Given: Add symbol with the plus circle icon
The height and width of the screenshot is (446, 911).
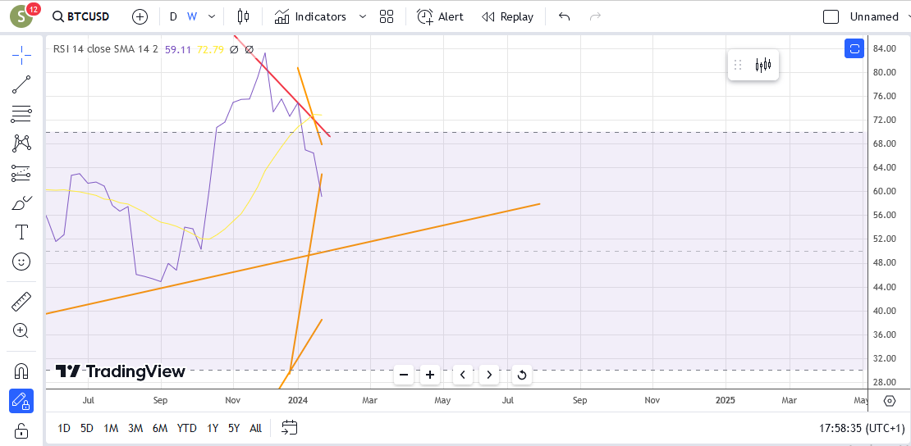Looking at the screenshot, I should (x=140, y=17).
